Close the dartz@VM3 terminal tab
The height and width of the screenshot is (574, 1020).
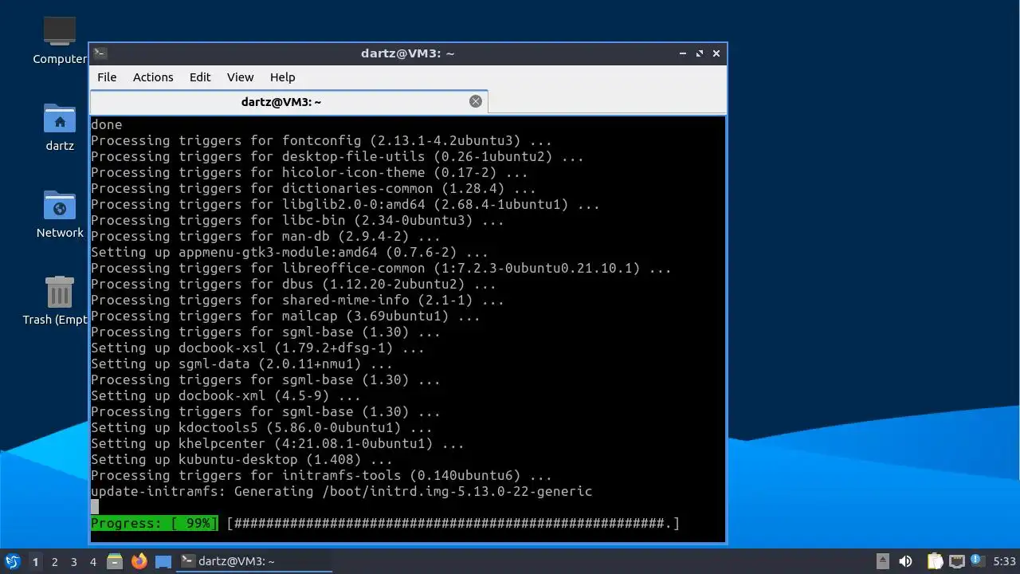[x=476, y=101]
